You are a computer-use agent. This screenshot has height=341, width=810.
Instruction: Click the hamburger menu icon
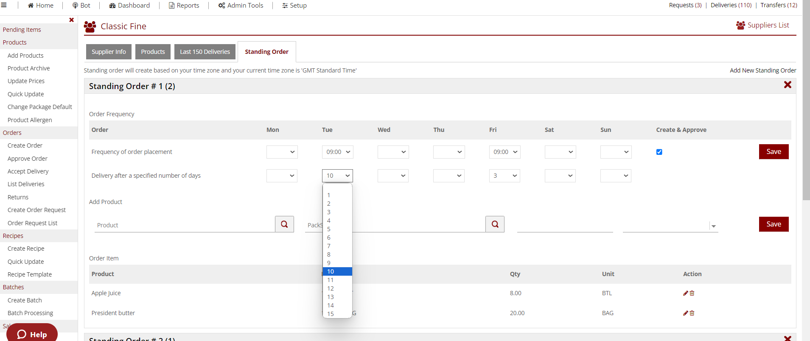(4, 6)
